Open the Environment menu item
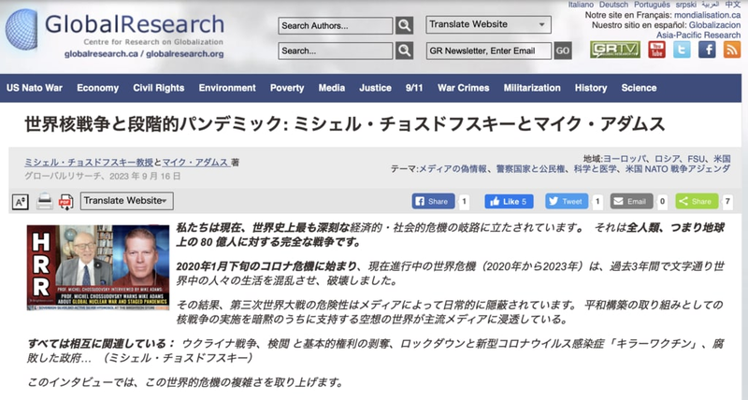Image resolution: width=748 pixels, height=400 pixels. pyautogui.click(x=227, y=88)
